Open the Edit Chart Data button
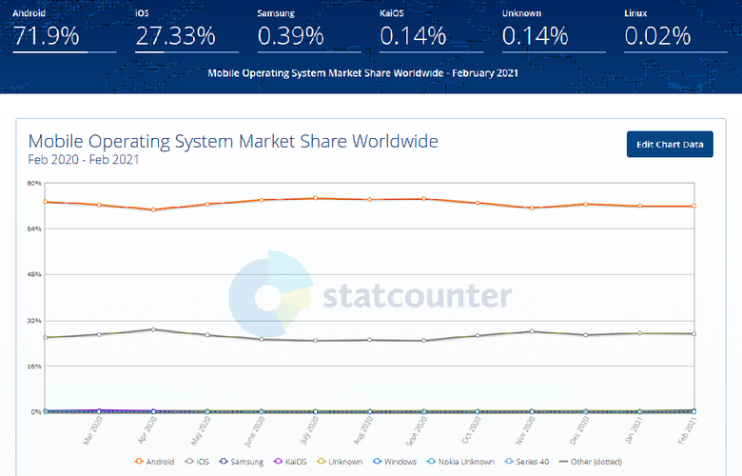The image size is (742, 476). point(670,144)
